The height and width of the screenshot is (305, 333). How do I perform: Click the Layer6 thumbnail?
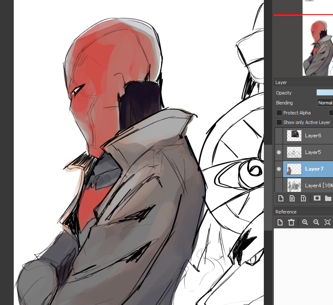click(294, 136)
